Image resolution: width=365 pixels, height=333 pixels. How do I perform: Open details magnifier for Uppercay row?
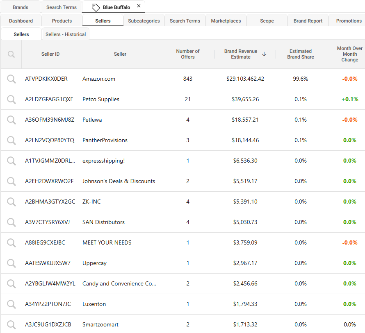pyautogui.click(x=11, y=263)
